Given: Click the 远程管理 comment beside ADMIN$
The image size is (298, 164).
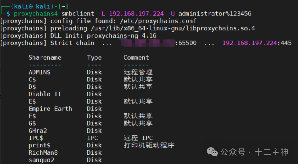Looking at the screenshot, I should click(138, 72).
